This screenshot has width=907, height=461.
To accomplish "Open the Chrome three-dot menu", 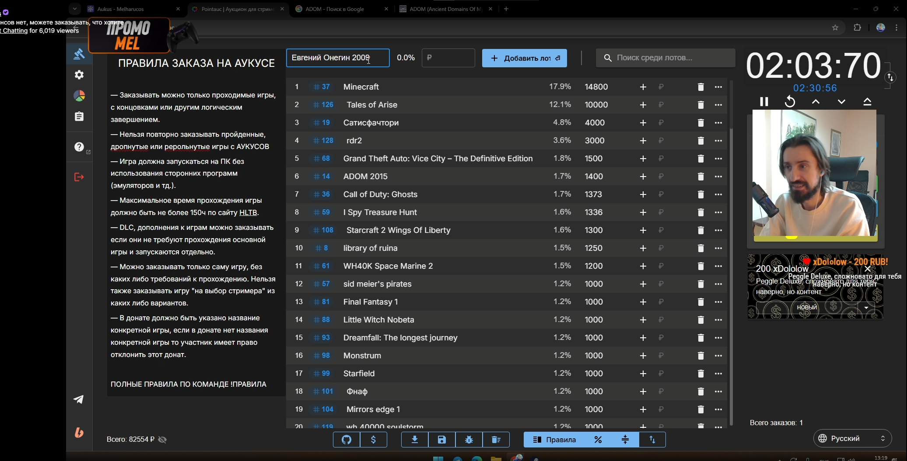I will [897, 28].
